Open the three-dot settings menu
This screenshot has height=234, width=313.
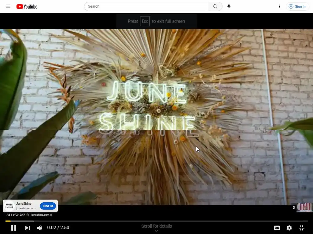[279, 6]
